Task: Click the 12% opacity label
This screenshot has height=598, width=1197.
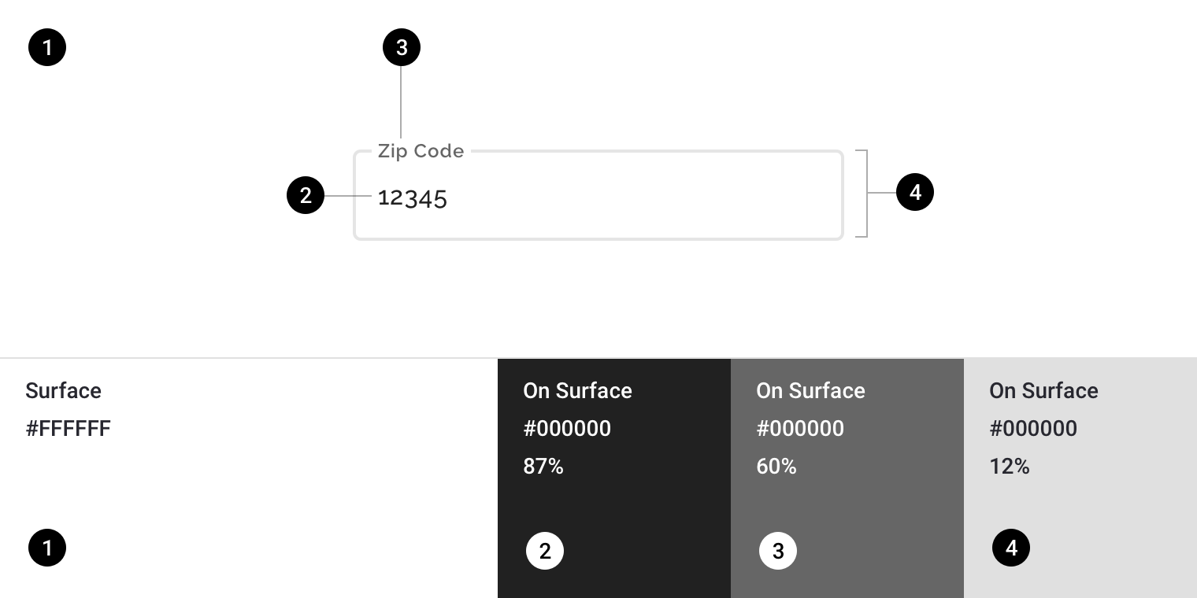Action: pos(1010,467)
